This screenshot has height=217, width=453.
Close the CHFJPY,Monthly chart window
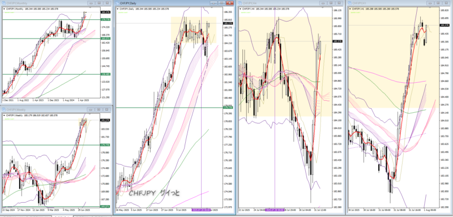(x=107, y=3)
